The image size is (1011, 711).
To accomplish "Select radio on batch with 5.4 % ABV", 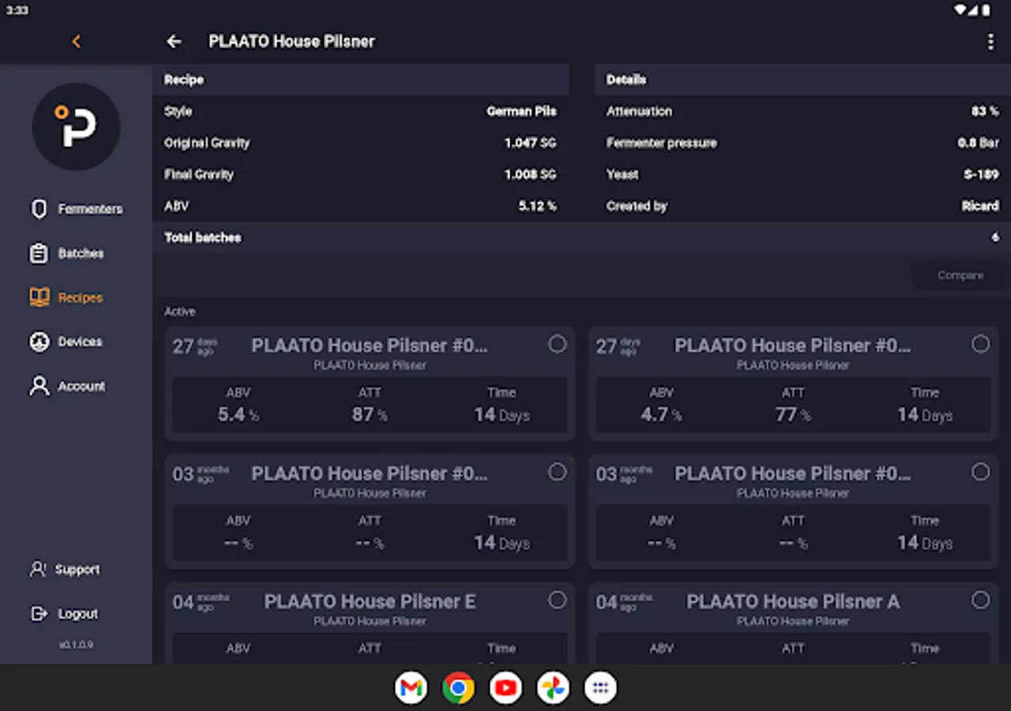I will coord(558,344).
